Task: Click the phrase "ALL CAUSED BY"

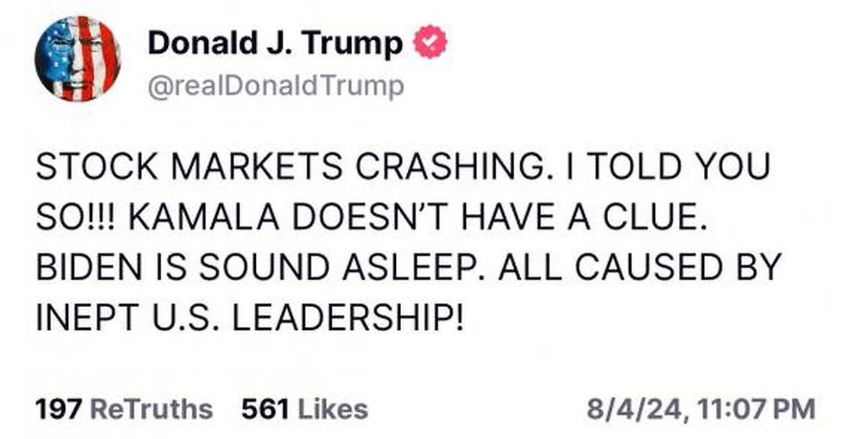Action: pos(649,269)
